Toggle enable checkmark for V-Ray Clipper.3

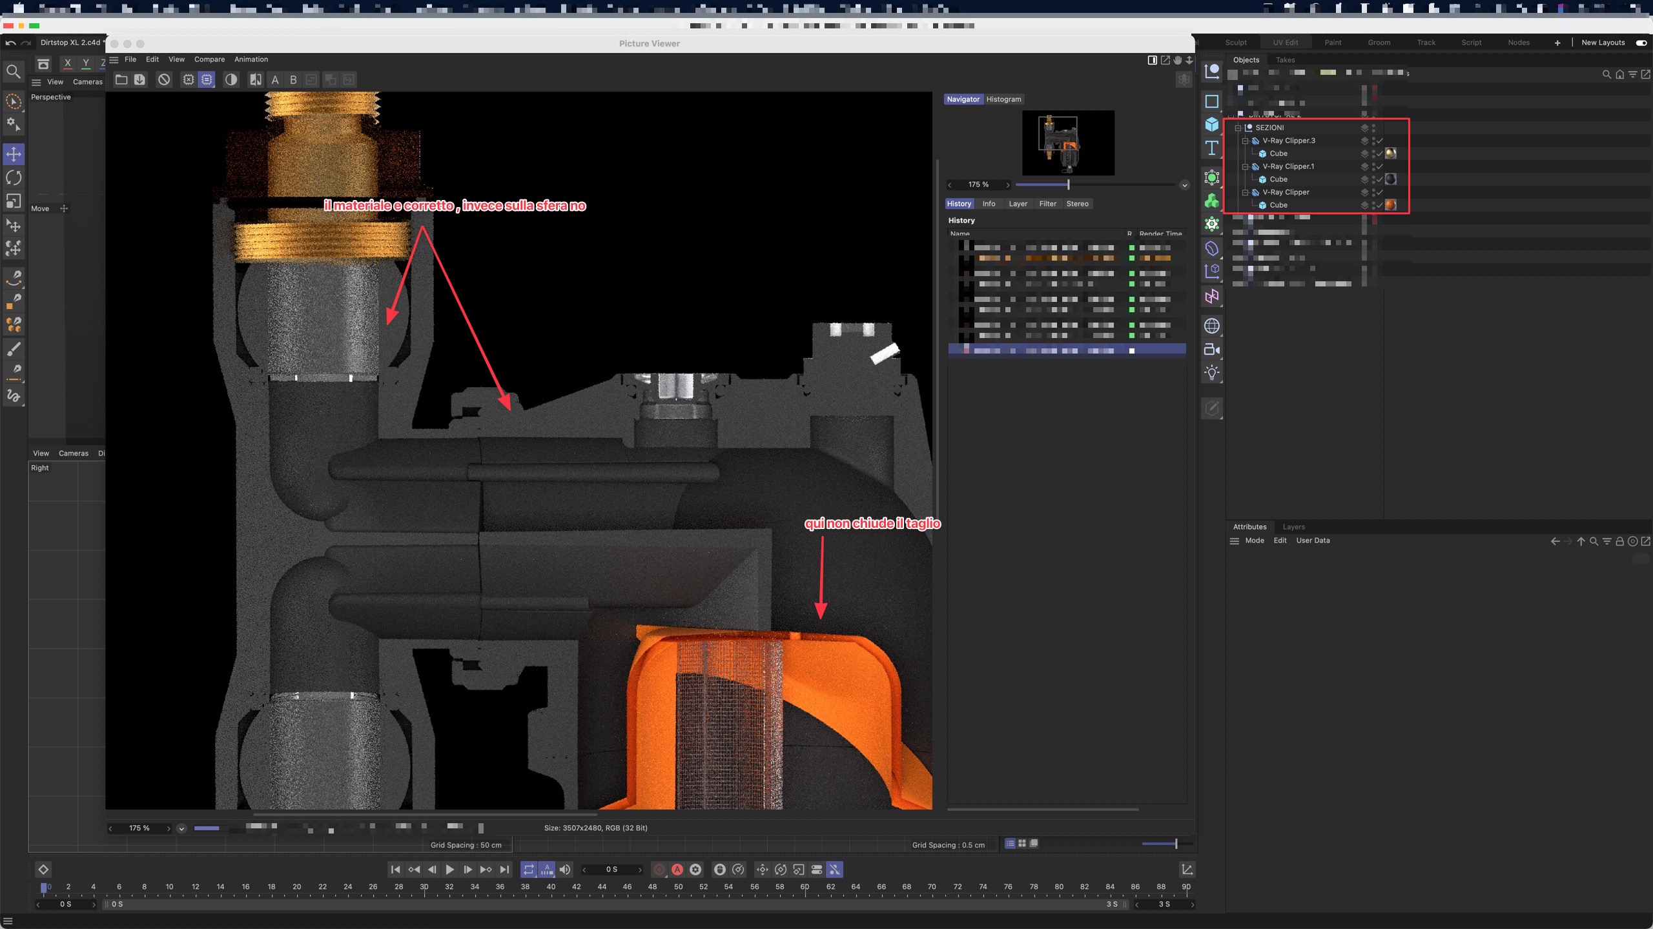(x=1379, y=141)
